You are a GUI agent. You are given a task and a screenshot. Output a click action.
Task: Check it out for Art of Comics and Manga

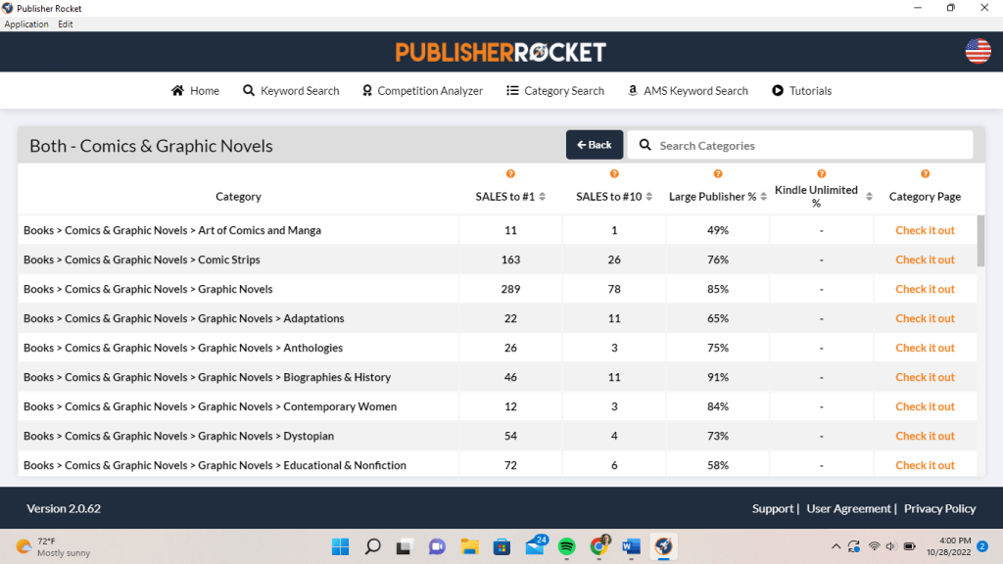coord(925,230)
